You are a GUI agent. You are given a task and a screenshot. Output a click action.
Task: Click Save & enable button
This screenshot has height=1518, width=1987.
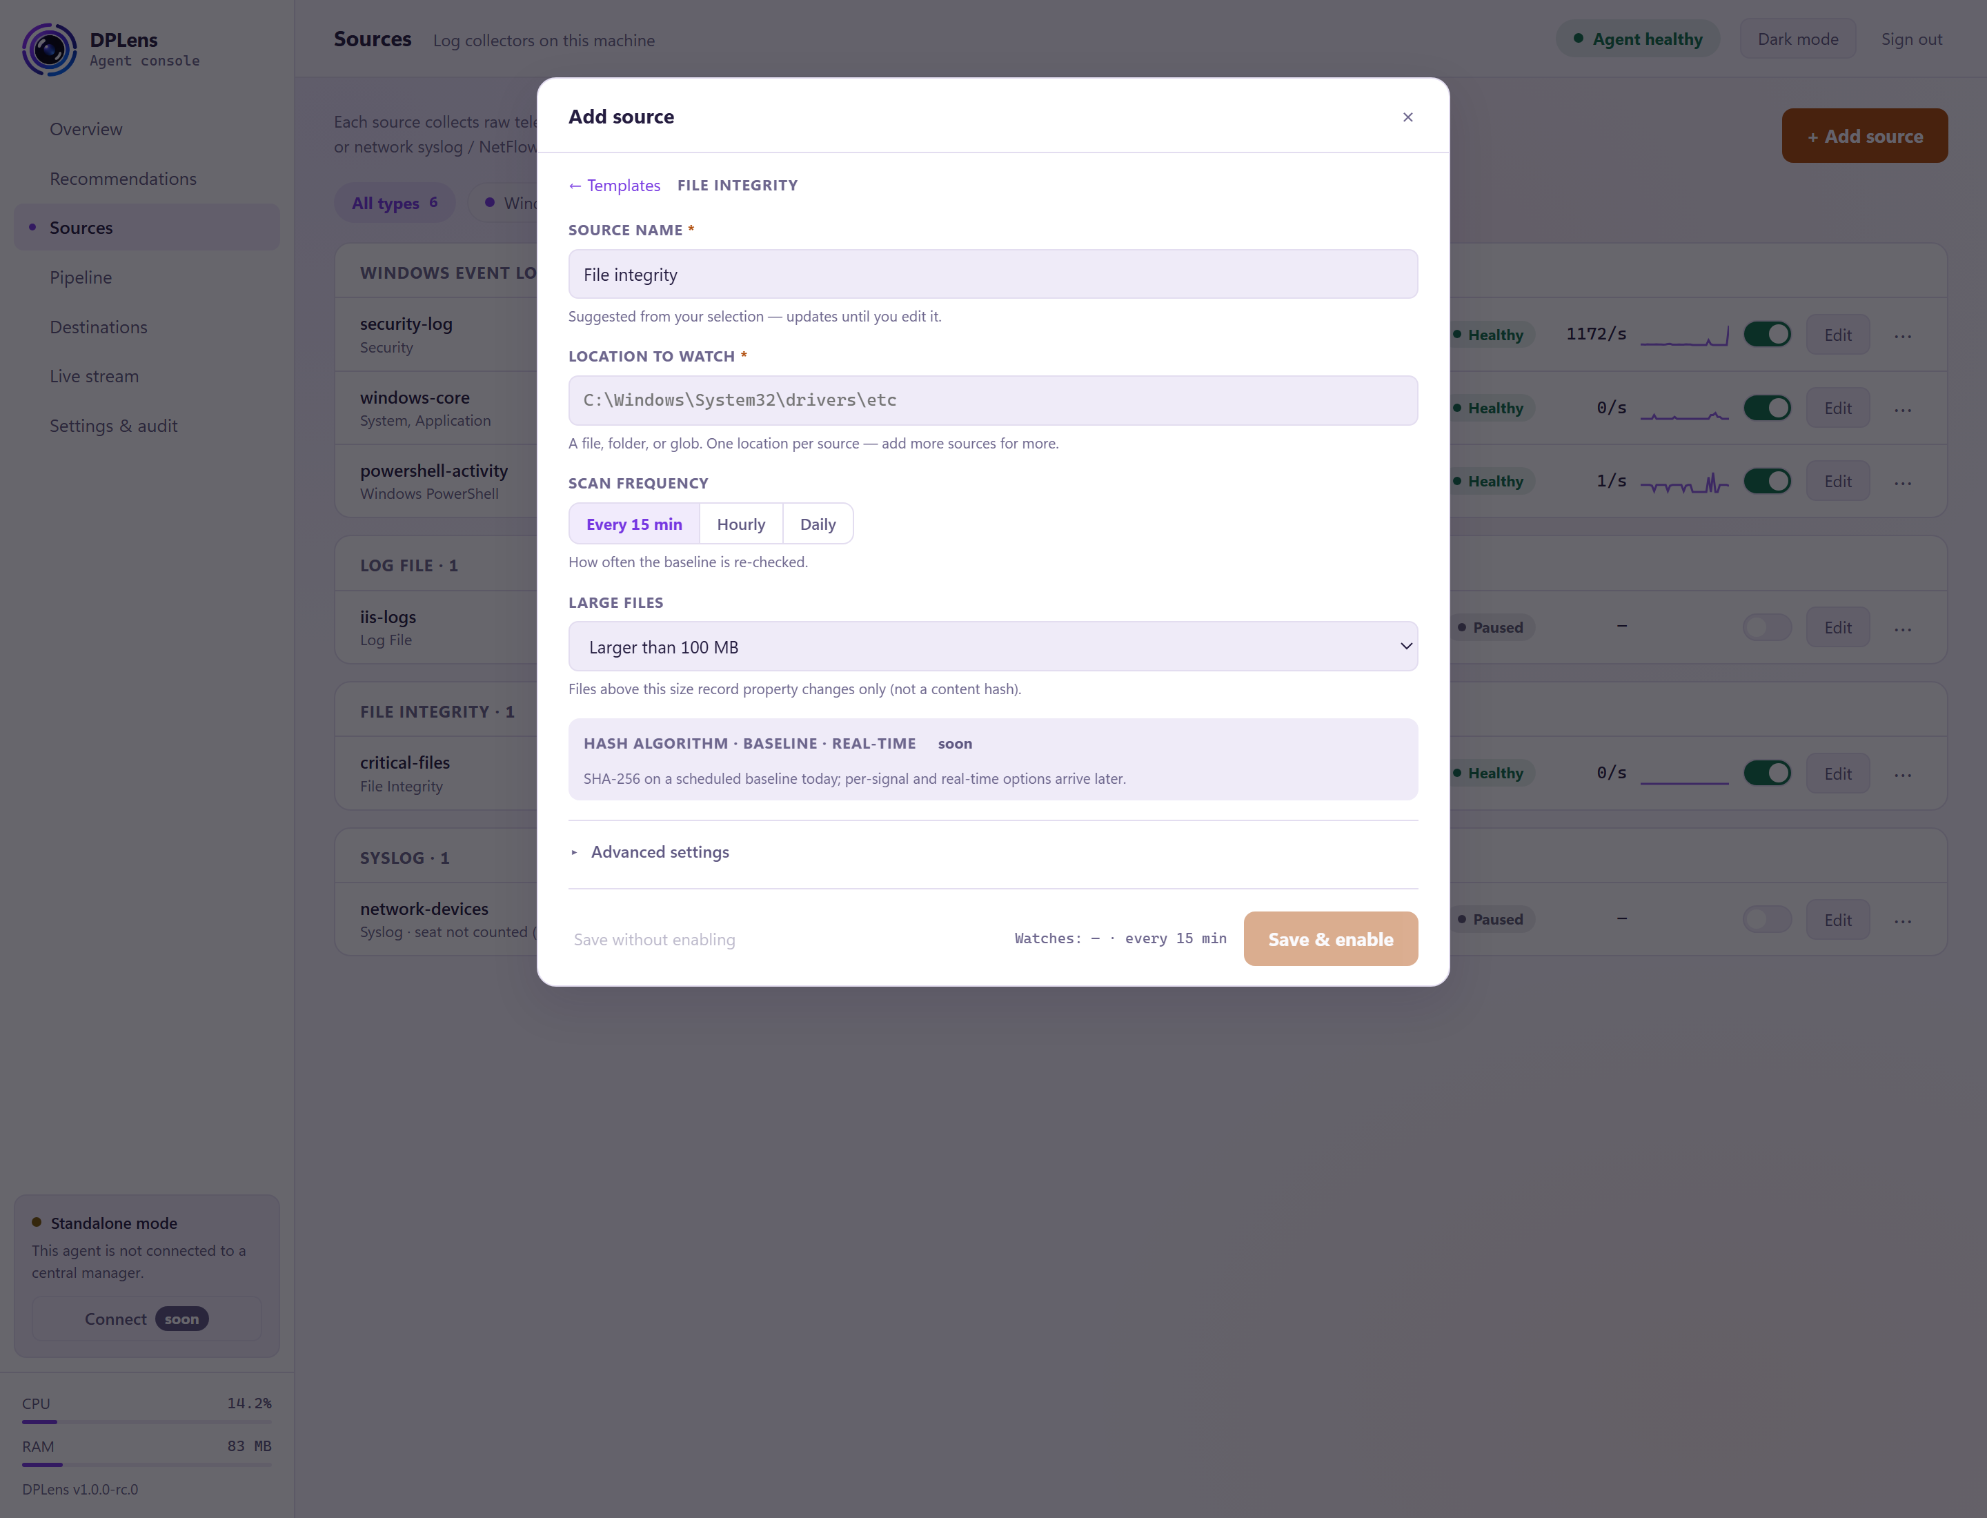tap(1330, 939)
